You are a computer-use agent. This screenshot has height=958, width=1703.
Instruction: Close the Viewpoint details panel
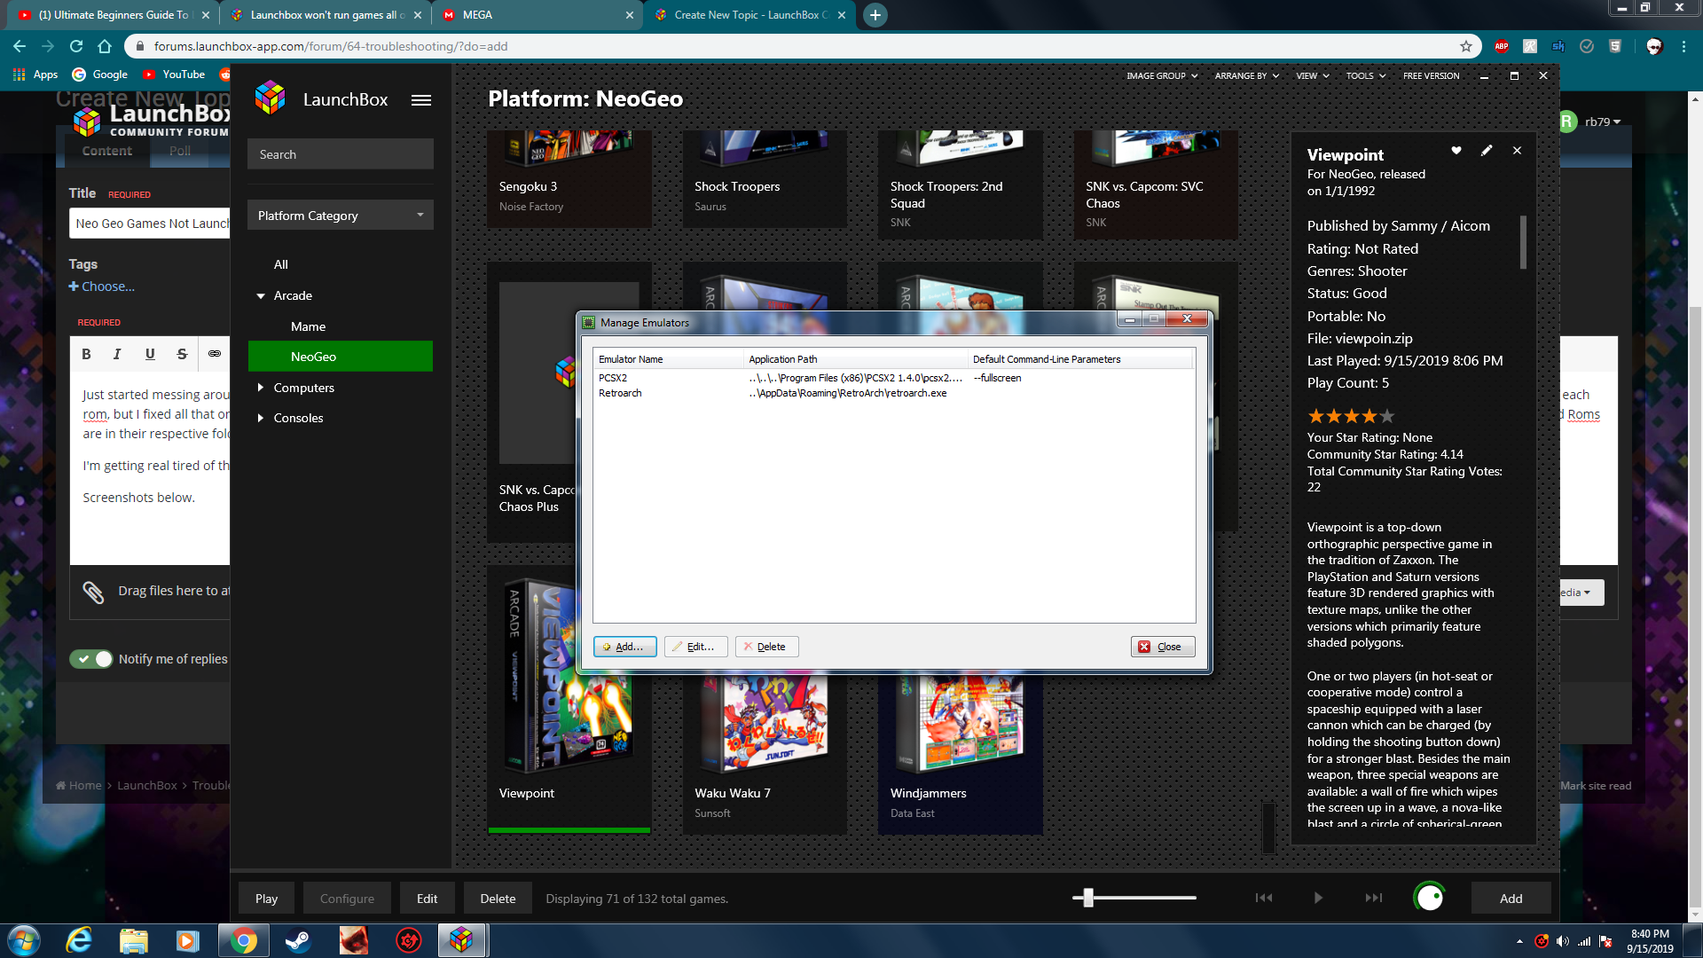tap(1517, 151)
